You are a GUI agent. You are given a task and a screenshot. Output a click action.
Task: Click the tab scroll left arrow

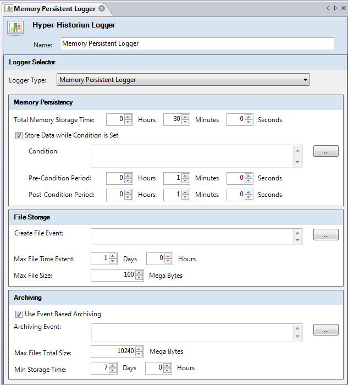pyautogui.click(x=328, y=8)
